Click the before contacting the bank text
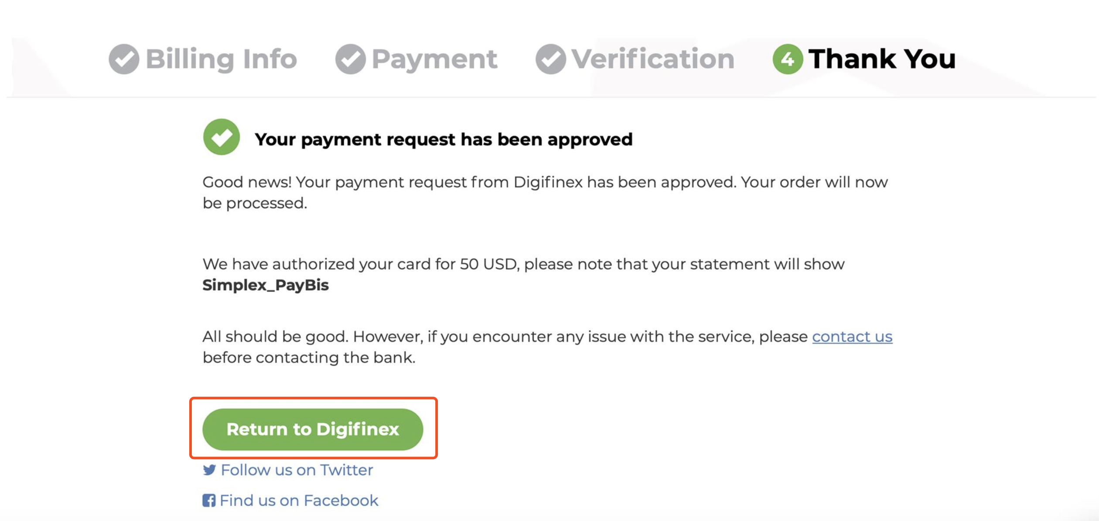Image resolution: width=1099 pixels, height=521 pixels. tap(309, 357)
